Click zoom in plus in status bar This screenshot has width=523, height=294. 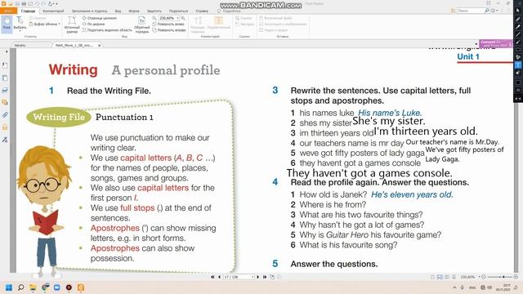516,277
